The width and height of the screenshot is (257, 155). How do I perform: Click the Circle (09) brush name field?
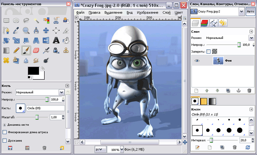[x=45, y=108]
